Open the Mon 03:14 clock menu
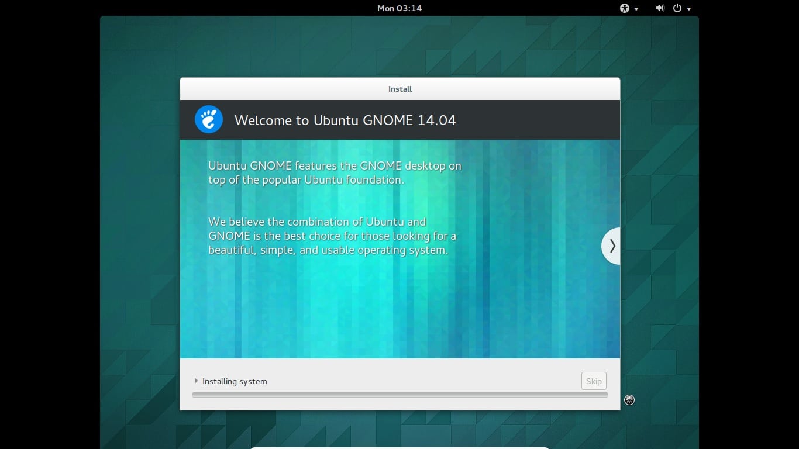The image size is (799, 449). click(x=399, y=8)
